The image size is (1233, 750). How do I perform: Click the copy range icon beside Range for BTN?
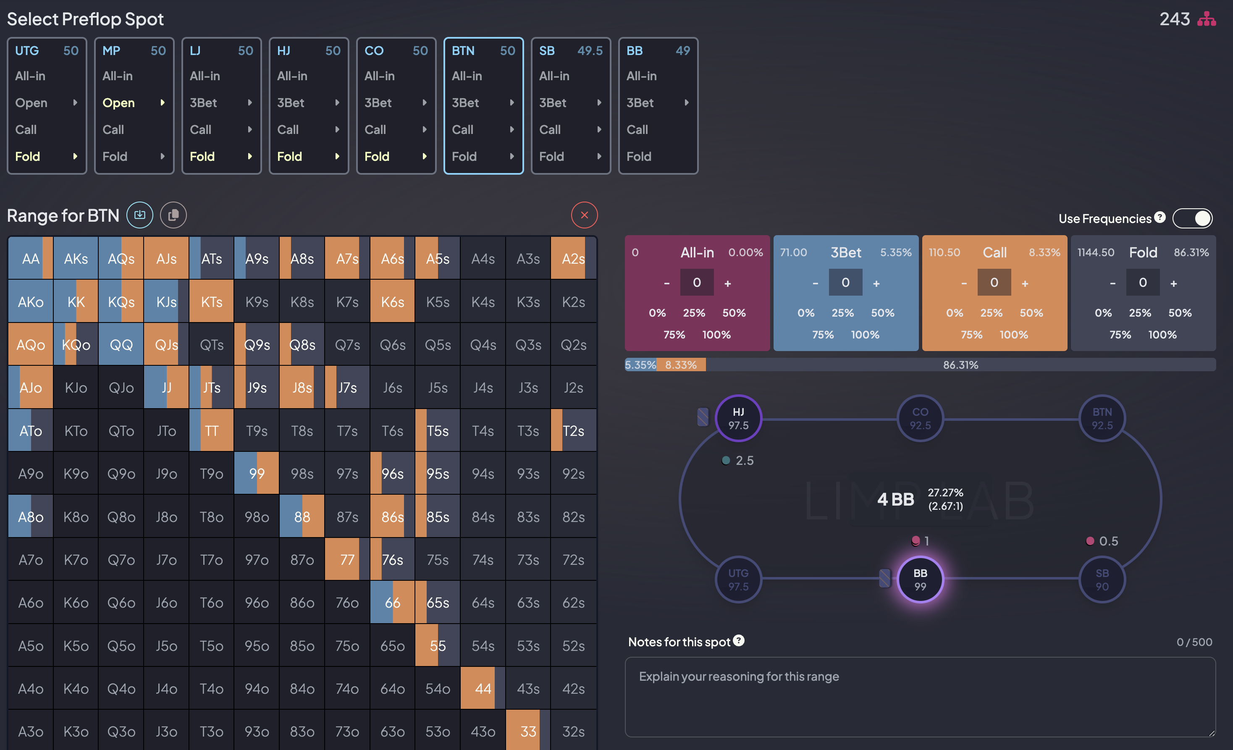coord(173,215)
